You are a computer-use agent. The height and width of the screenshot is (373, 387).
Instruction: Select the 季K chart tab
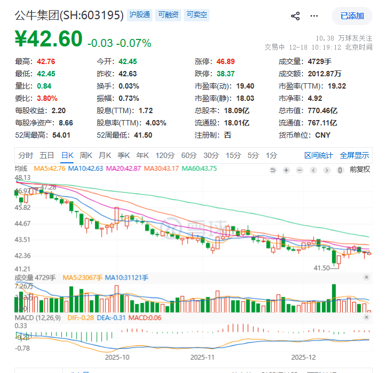click(124, 155)
